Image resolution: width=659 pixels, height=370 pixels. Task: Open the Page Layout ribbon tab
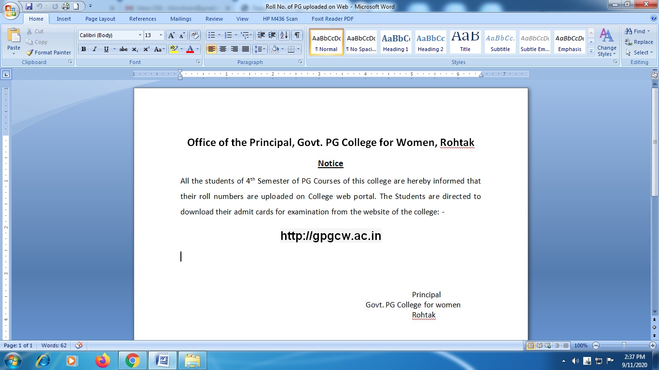pyautogui.click(x=100, y=19)
